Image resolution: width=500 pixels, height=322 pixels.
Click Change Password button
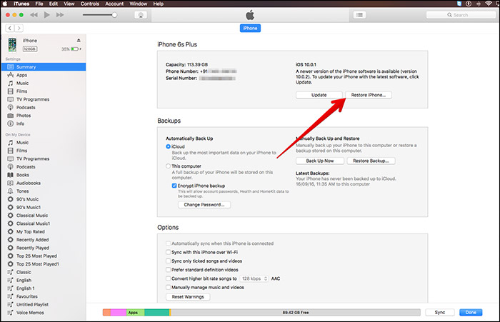point(204,205)
